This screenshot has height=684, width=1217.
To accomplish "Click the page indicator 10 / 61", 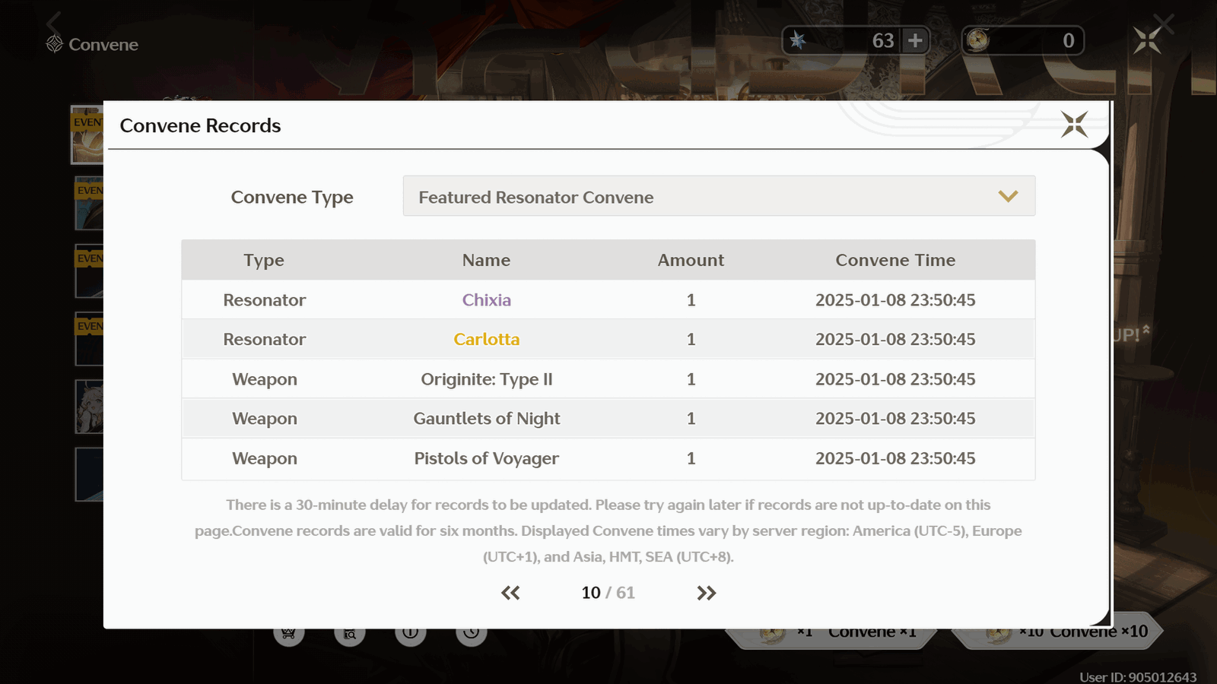I will pos(608,593).
